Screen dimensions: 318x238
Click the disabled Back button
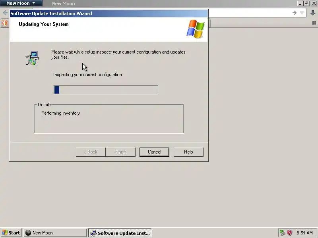point(91,152)
